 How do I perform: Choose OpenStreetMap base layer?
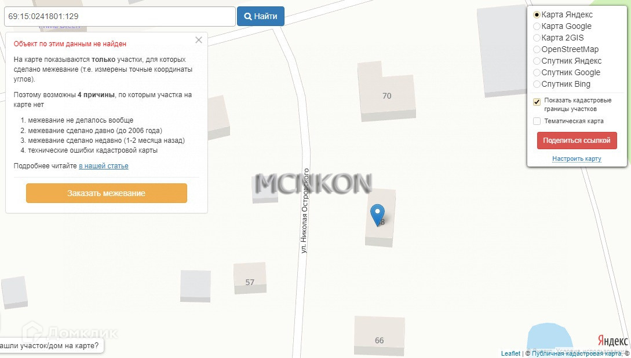coord(537,49)
